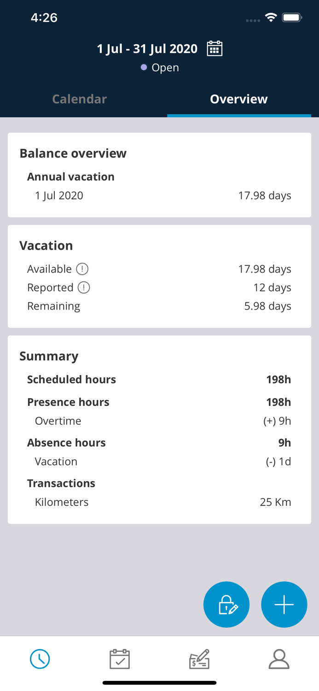Tap the Kilometers transaction row
This screenshot has width=319, height=691.
pos(159,502)
